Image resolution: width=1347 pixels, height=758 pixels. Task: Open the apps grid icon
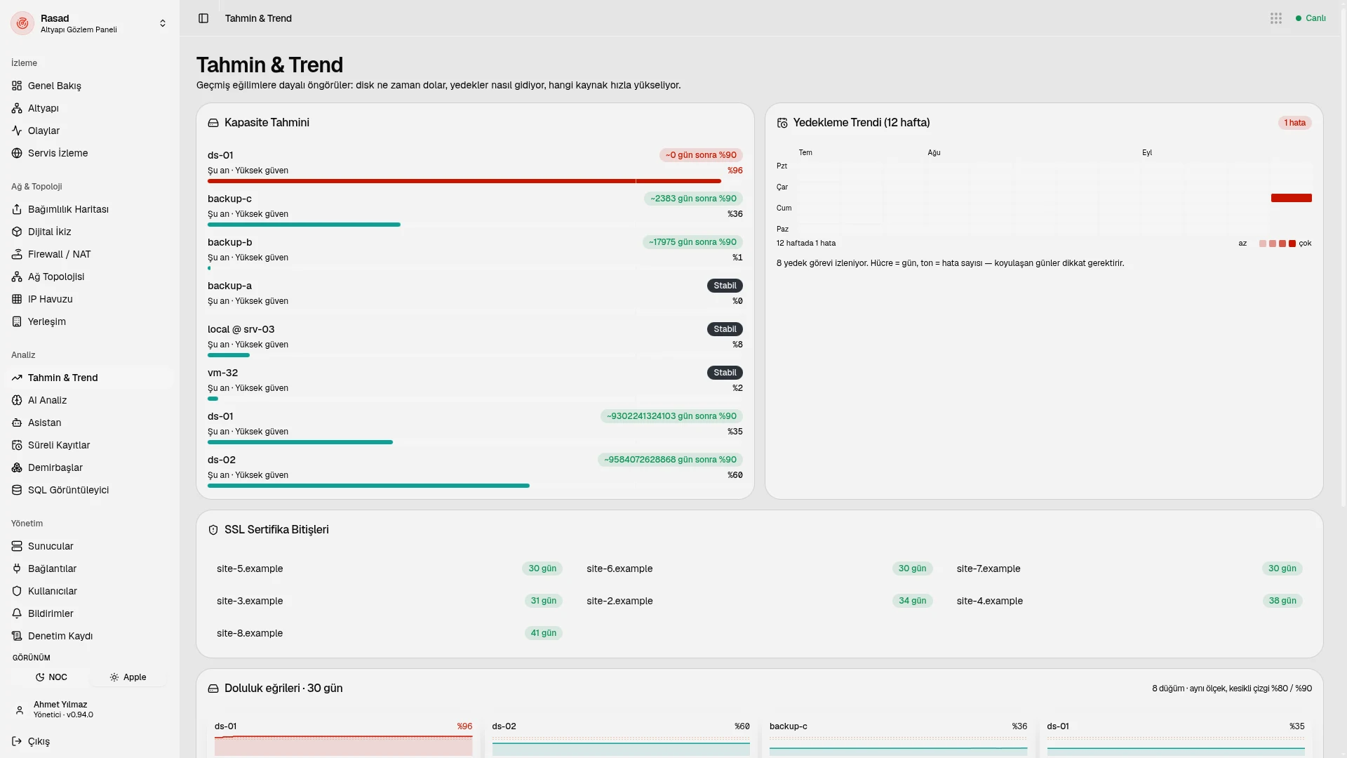tap(1276, 18)
